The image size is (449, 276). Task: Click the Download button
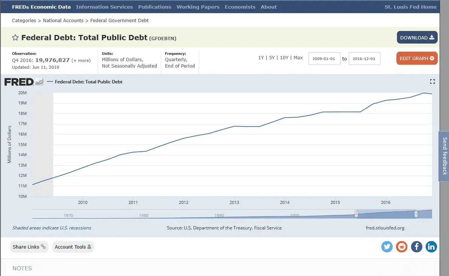(x=417, y=38)
